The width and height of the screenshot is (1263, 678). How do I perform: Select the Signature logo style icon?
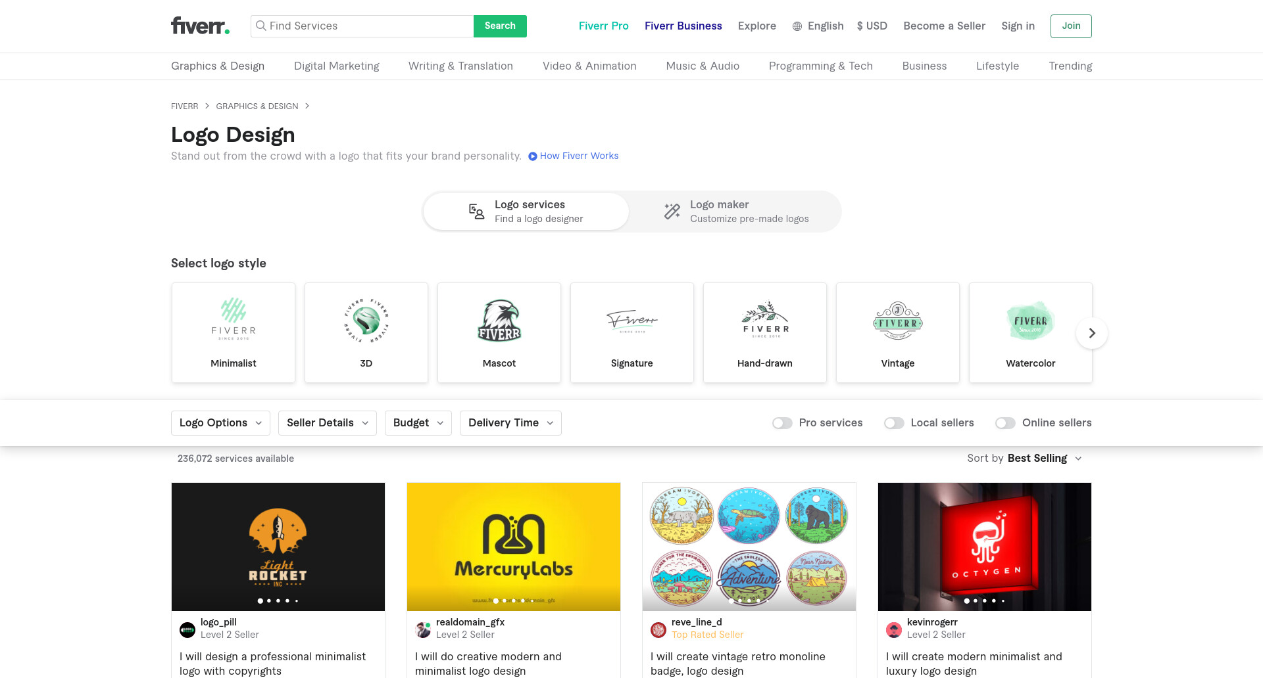pos(632,320)
